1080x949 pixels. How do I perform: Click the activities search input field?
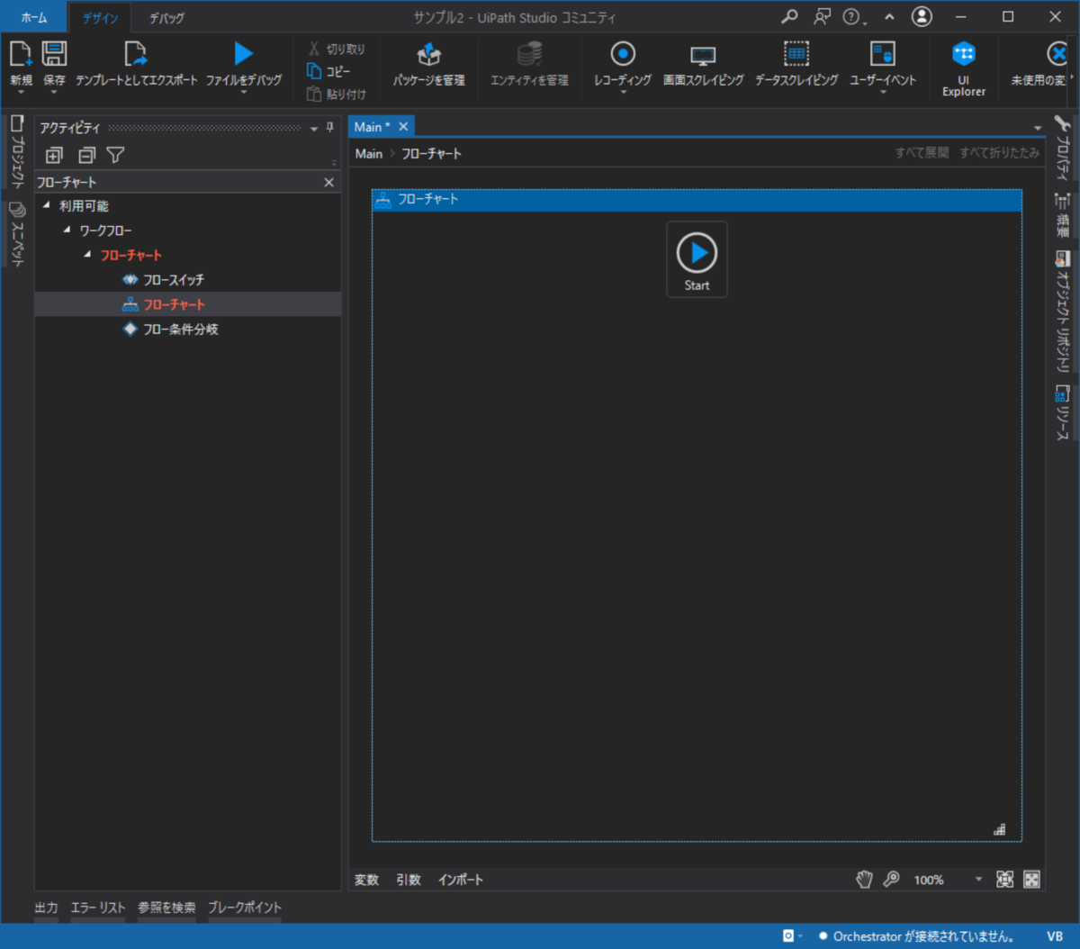coord(177,182)
